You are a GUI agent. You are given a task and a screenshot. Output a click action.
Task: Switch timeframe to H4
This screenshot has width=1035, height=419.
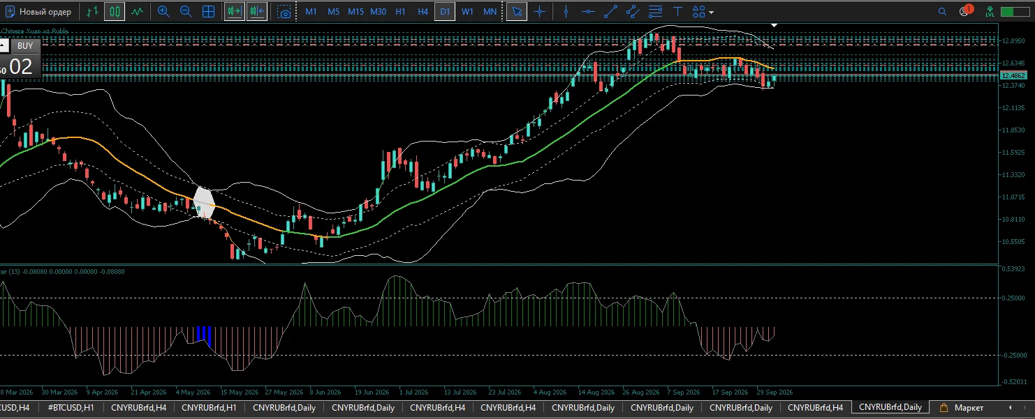pos(423,12)
